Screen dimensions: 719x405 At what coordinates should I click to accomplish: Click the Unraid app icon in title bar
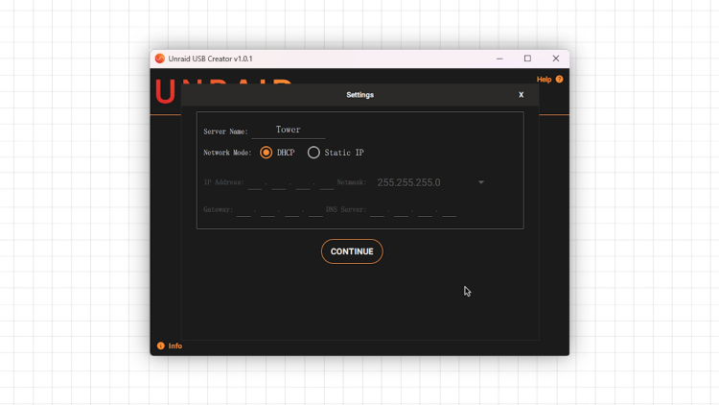(159, 59)
